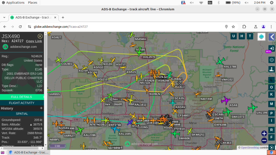Click the R map button
Image resolution: width=276 pixels, height=155 pixels.
click(x=271, y=130)
